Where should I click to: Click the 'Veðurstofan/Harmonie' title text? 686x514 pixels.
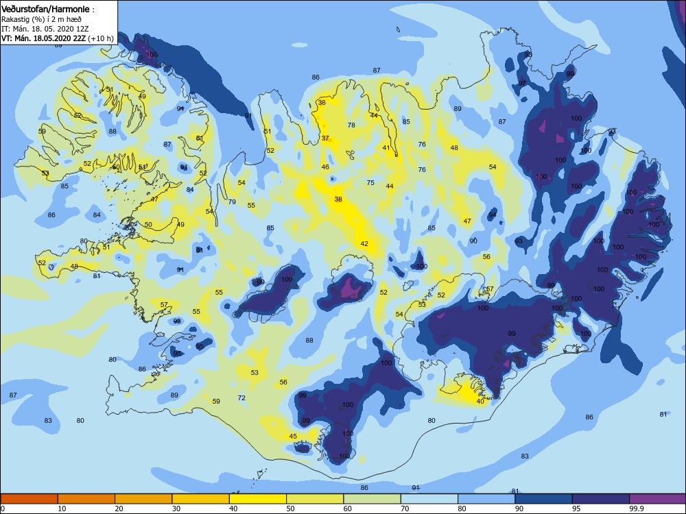[45, 9]
